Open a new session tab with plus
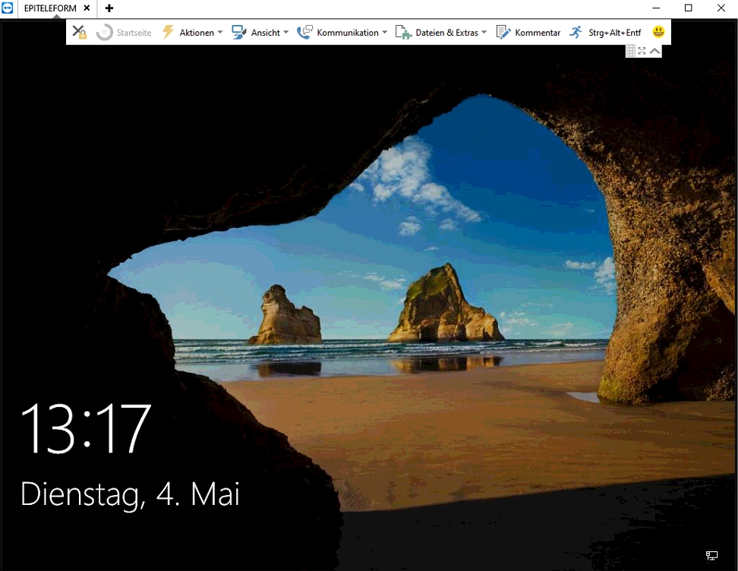The width and height of the screenshot is (738, 571). click(109, 8)
